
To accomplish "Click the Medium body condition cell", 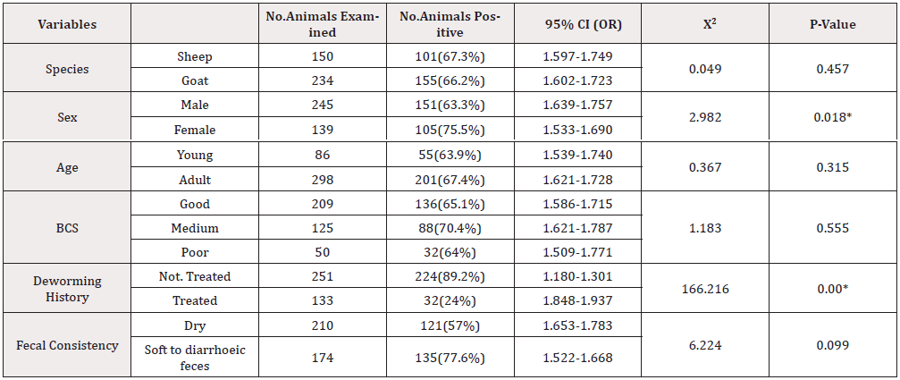I will coord(195,229).
